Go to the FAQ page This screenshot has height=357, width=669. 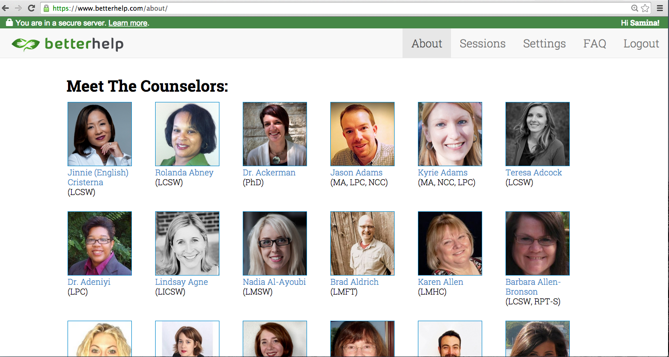pos(594,43)
